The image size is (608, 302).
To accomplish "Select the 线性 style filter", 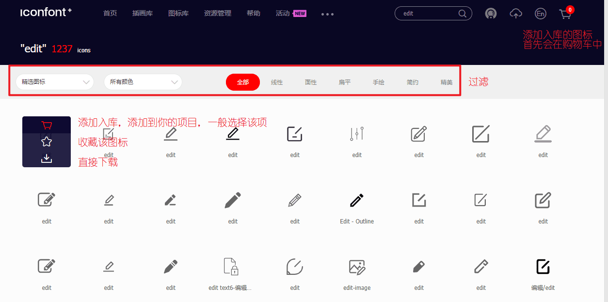I will (277, 82).
